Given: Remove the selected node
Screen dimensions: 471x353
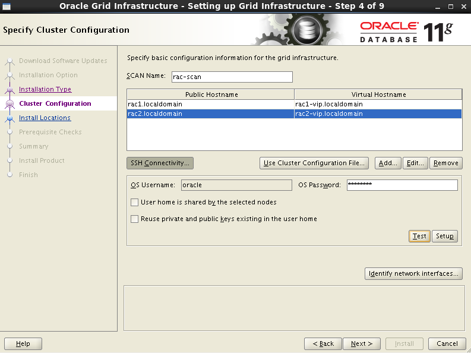Looking at the screenshot, I should (x=446, y=163).
